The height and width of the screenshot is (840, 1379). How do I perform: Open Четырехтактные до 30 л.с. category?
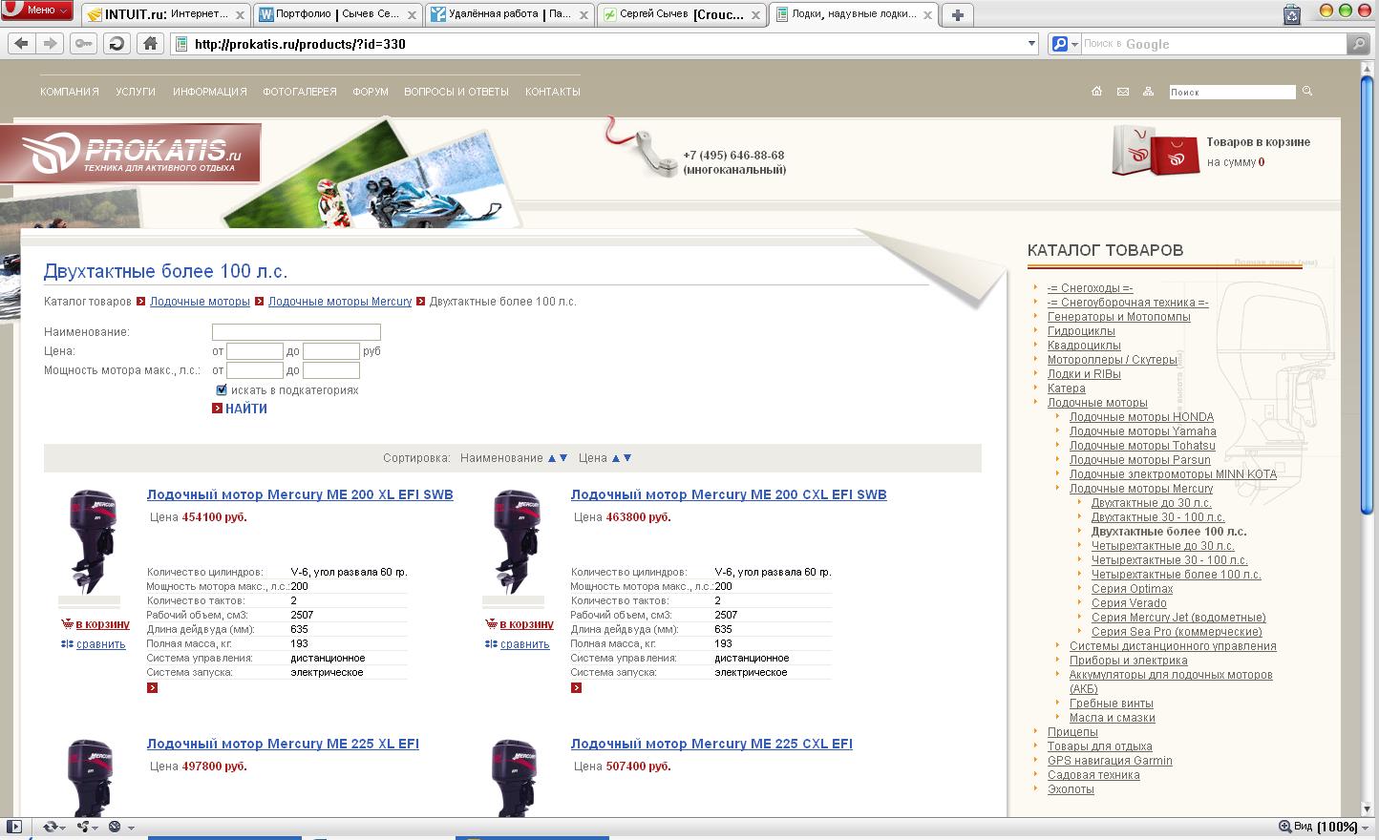1163,546
